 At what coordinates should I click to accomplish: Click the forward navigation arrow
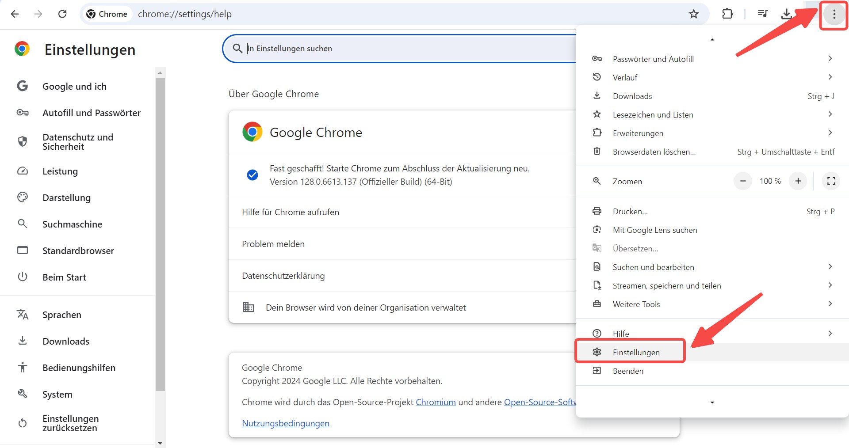coord(38,14)
